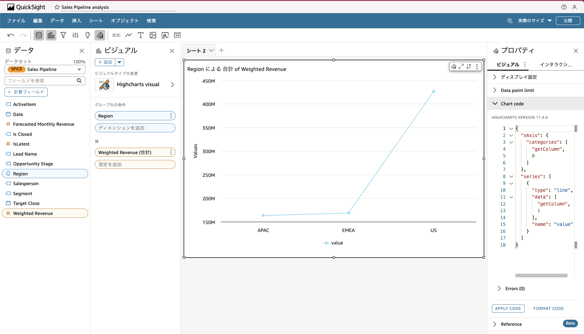Toggle the Properties panel toolbar icon
This screenshot has width=584, height=334.
(100, 35)
